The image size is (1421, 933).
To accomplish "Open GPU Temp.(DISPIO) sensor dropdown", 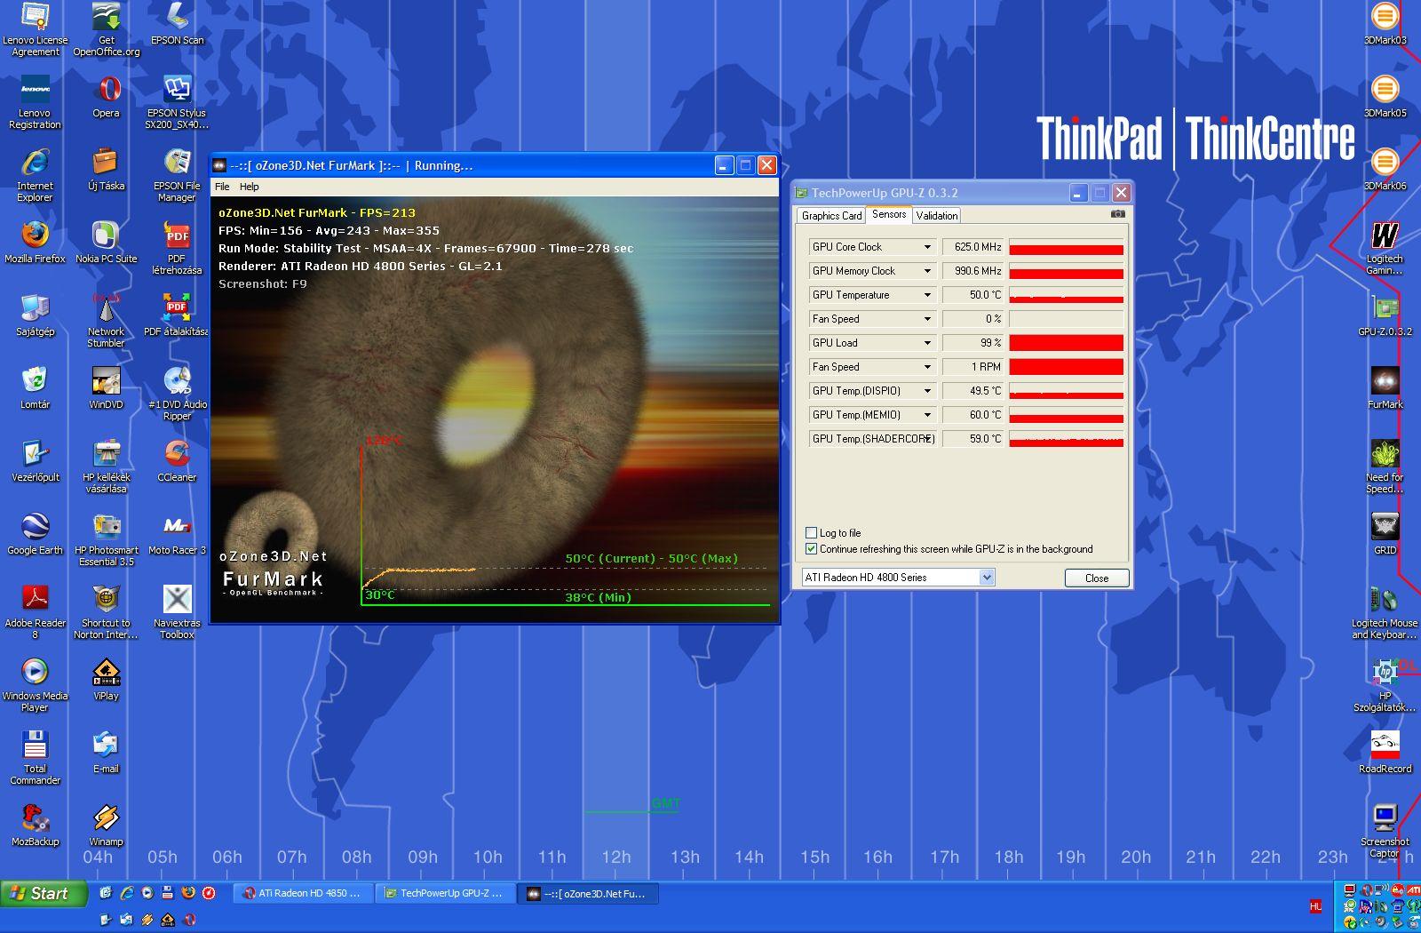I will pyautogui.click(x=927, y=391).
